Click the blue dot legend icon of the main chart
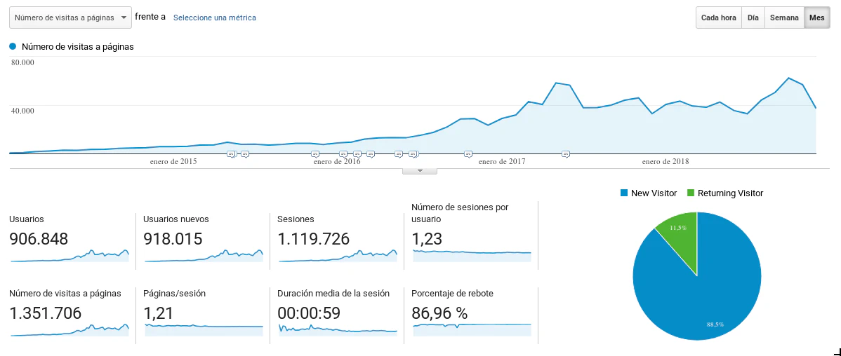The height and width of the screenshot is (356, 841). 13,47
